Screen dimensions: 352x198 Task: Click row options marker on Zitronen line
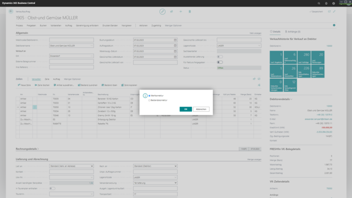[x=35, y=107]
